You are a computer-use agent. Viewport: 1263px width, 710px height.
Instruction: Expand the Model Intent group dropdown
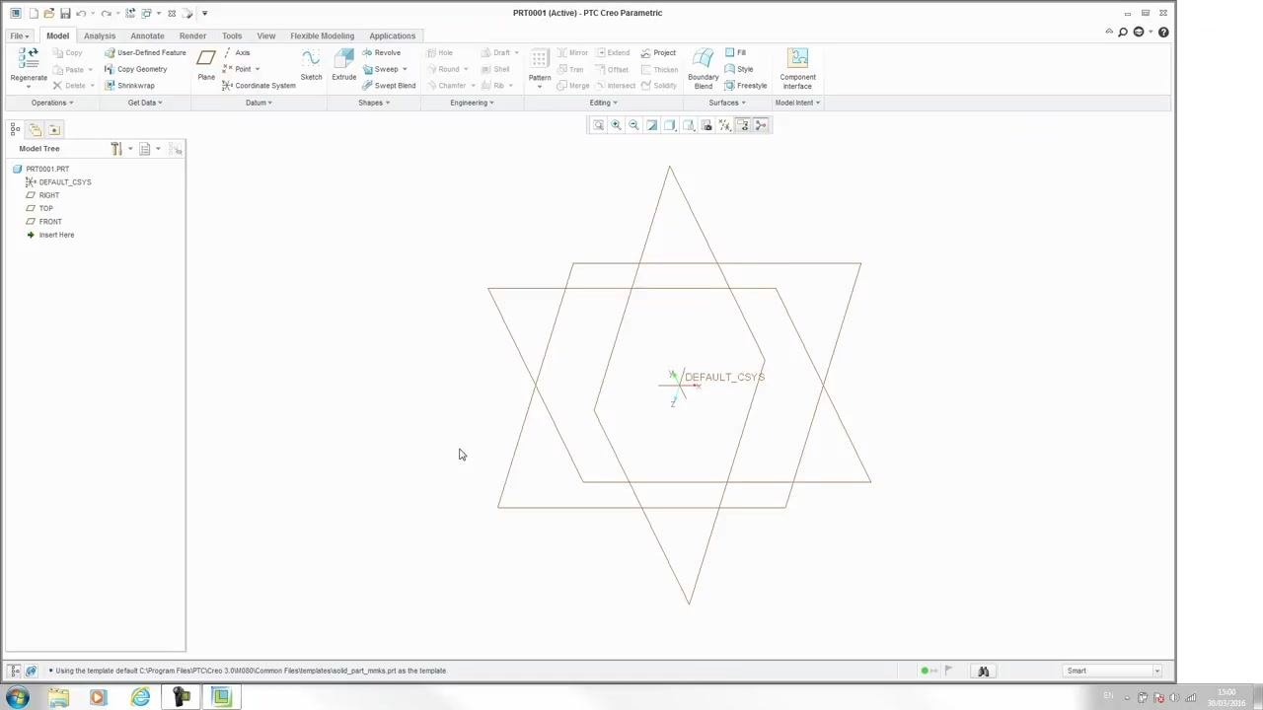click(x=797, y=103)
